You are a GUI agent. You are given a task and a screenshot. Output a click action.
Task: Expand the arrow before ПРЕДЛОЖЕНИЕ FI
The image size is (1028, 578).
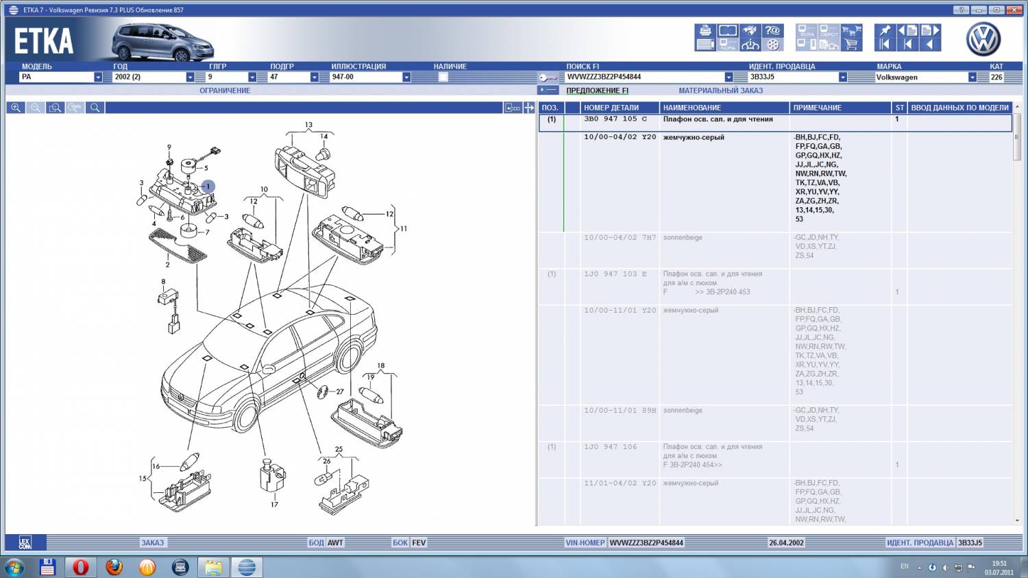tap(548, 90)
